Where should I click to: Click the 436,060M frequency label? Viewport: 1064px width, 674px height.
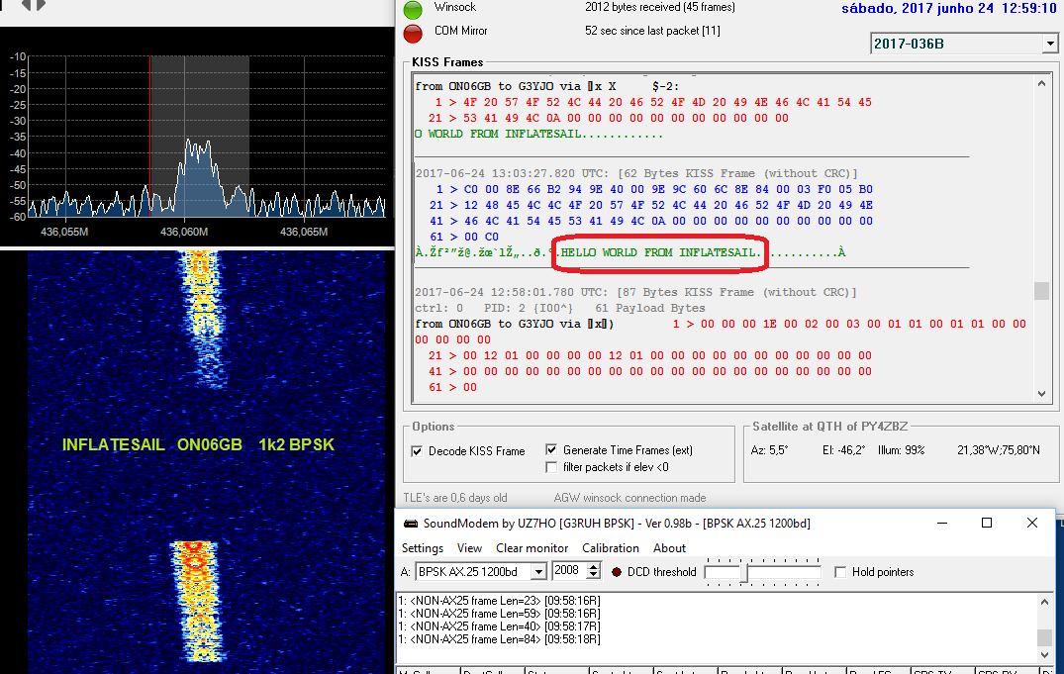[x=184, y=232]
